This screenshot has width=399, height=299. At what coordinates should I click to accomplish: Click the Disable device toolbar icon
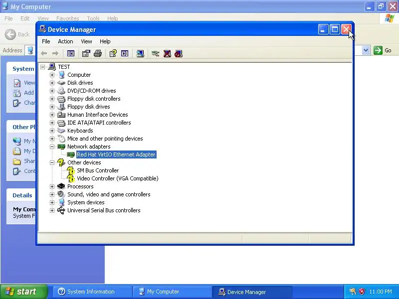179,54
